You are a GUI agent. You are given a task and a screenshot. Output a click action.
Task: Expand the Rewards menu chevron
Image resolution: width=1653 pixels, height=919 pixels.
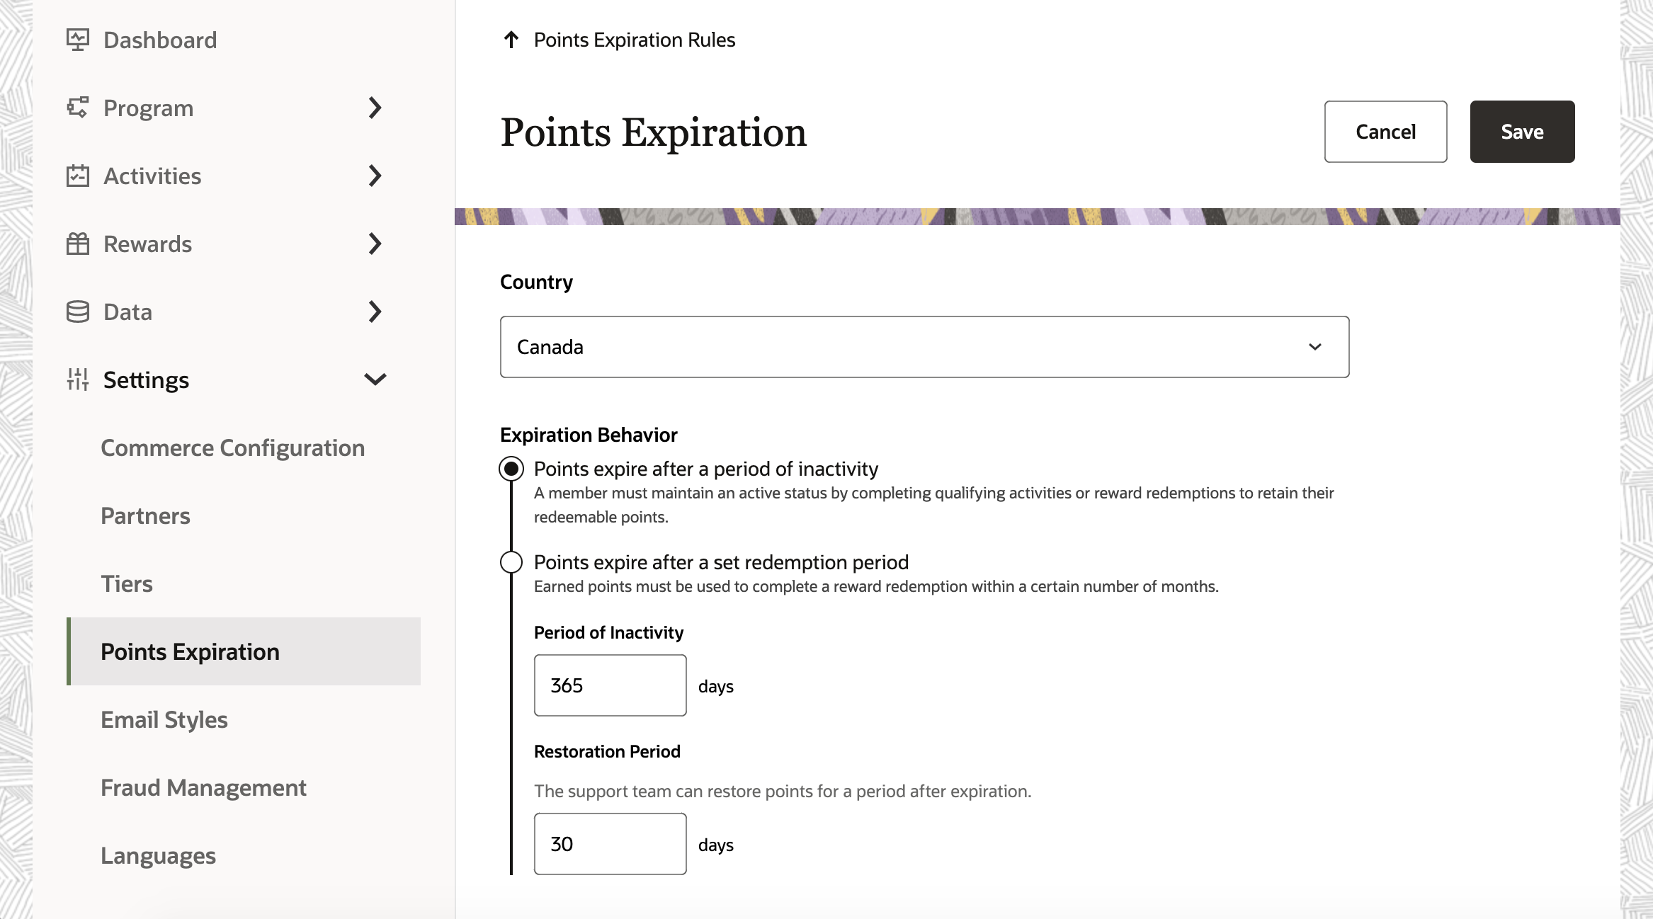click(375, 244)
